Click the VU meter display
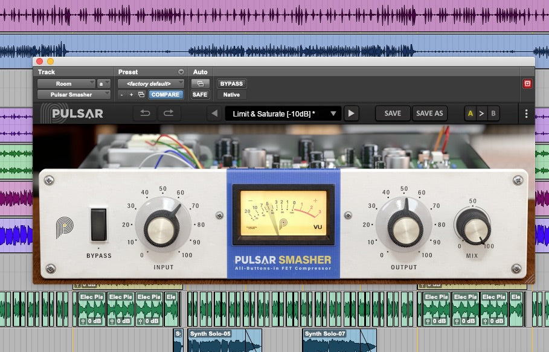 click(283, 213)
